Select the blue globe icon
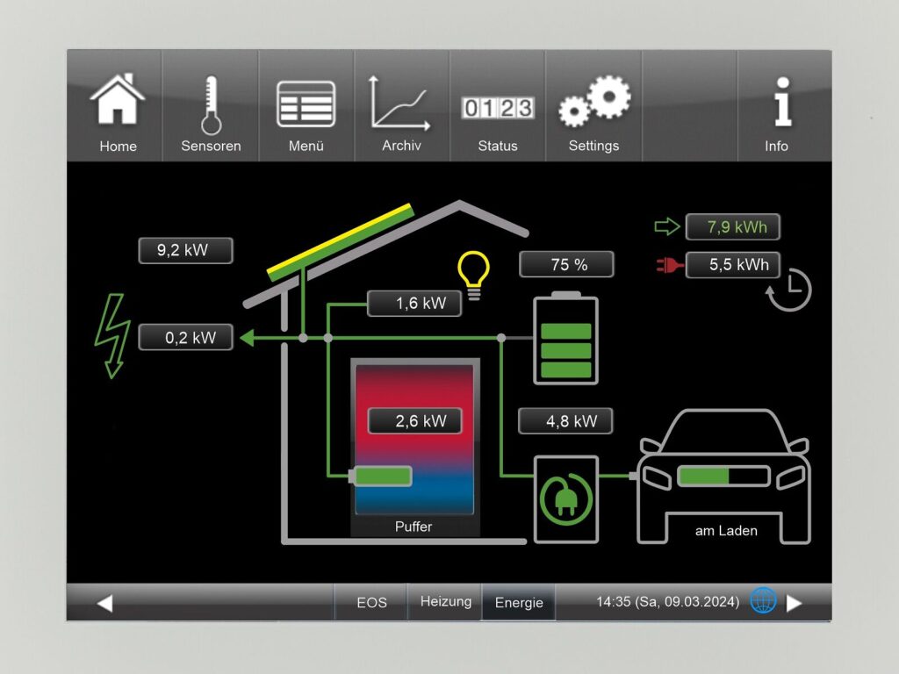Viewport: 899px width, 674px height. point(763,601)
